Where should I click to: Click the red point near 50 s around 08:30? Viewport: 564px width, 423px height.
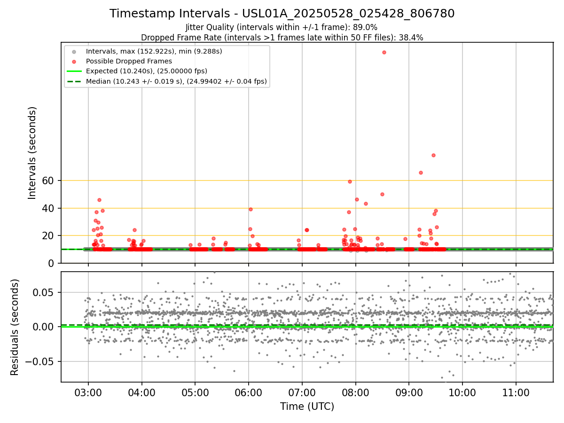click(x=382, y=194)
